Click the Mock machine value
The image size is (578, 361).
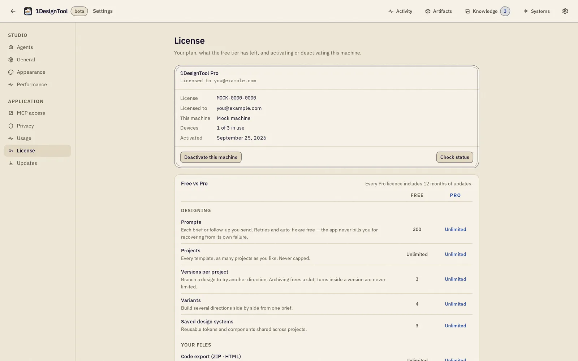pyautogui.click(x=233, y=118)
